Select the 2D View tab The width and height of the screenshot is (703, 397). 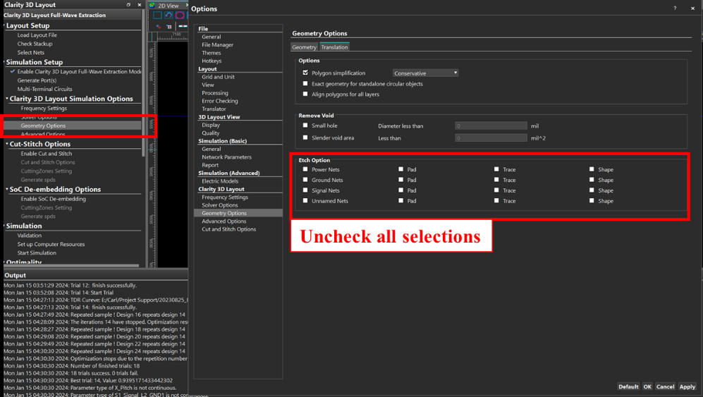[x=168, y=6]
